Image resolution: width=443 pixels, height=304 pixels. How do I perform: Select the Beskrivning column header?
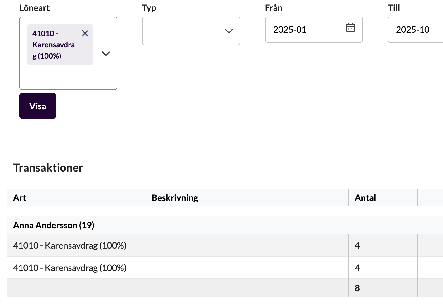(x=175, y=198)
